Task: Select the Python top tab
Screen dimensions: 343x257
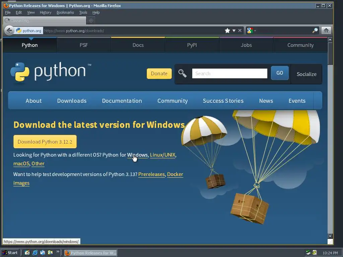Action: (x=30, y=45)
